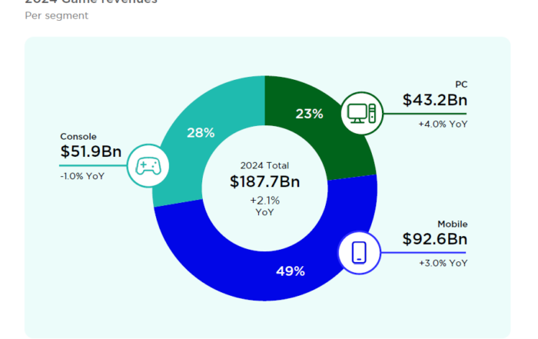This screenshot has height=339, width=538.
Task: Click the +3.0% YoY growth text
Action: point(443,263)
